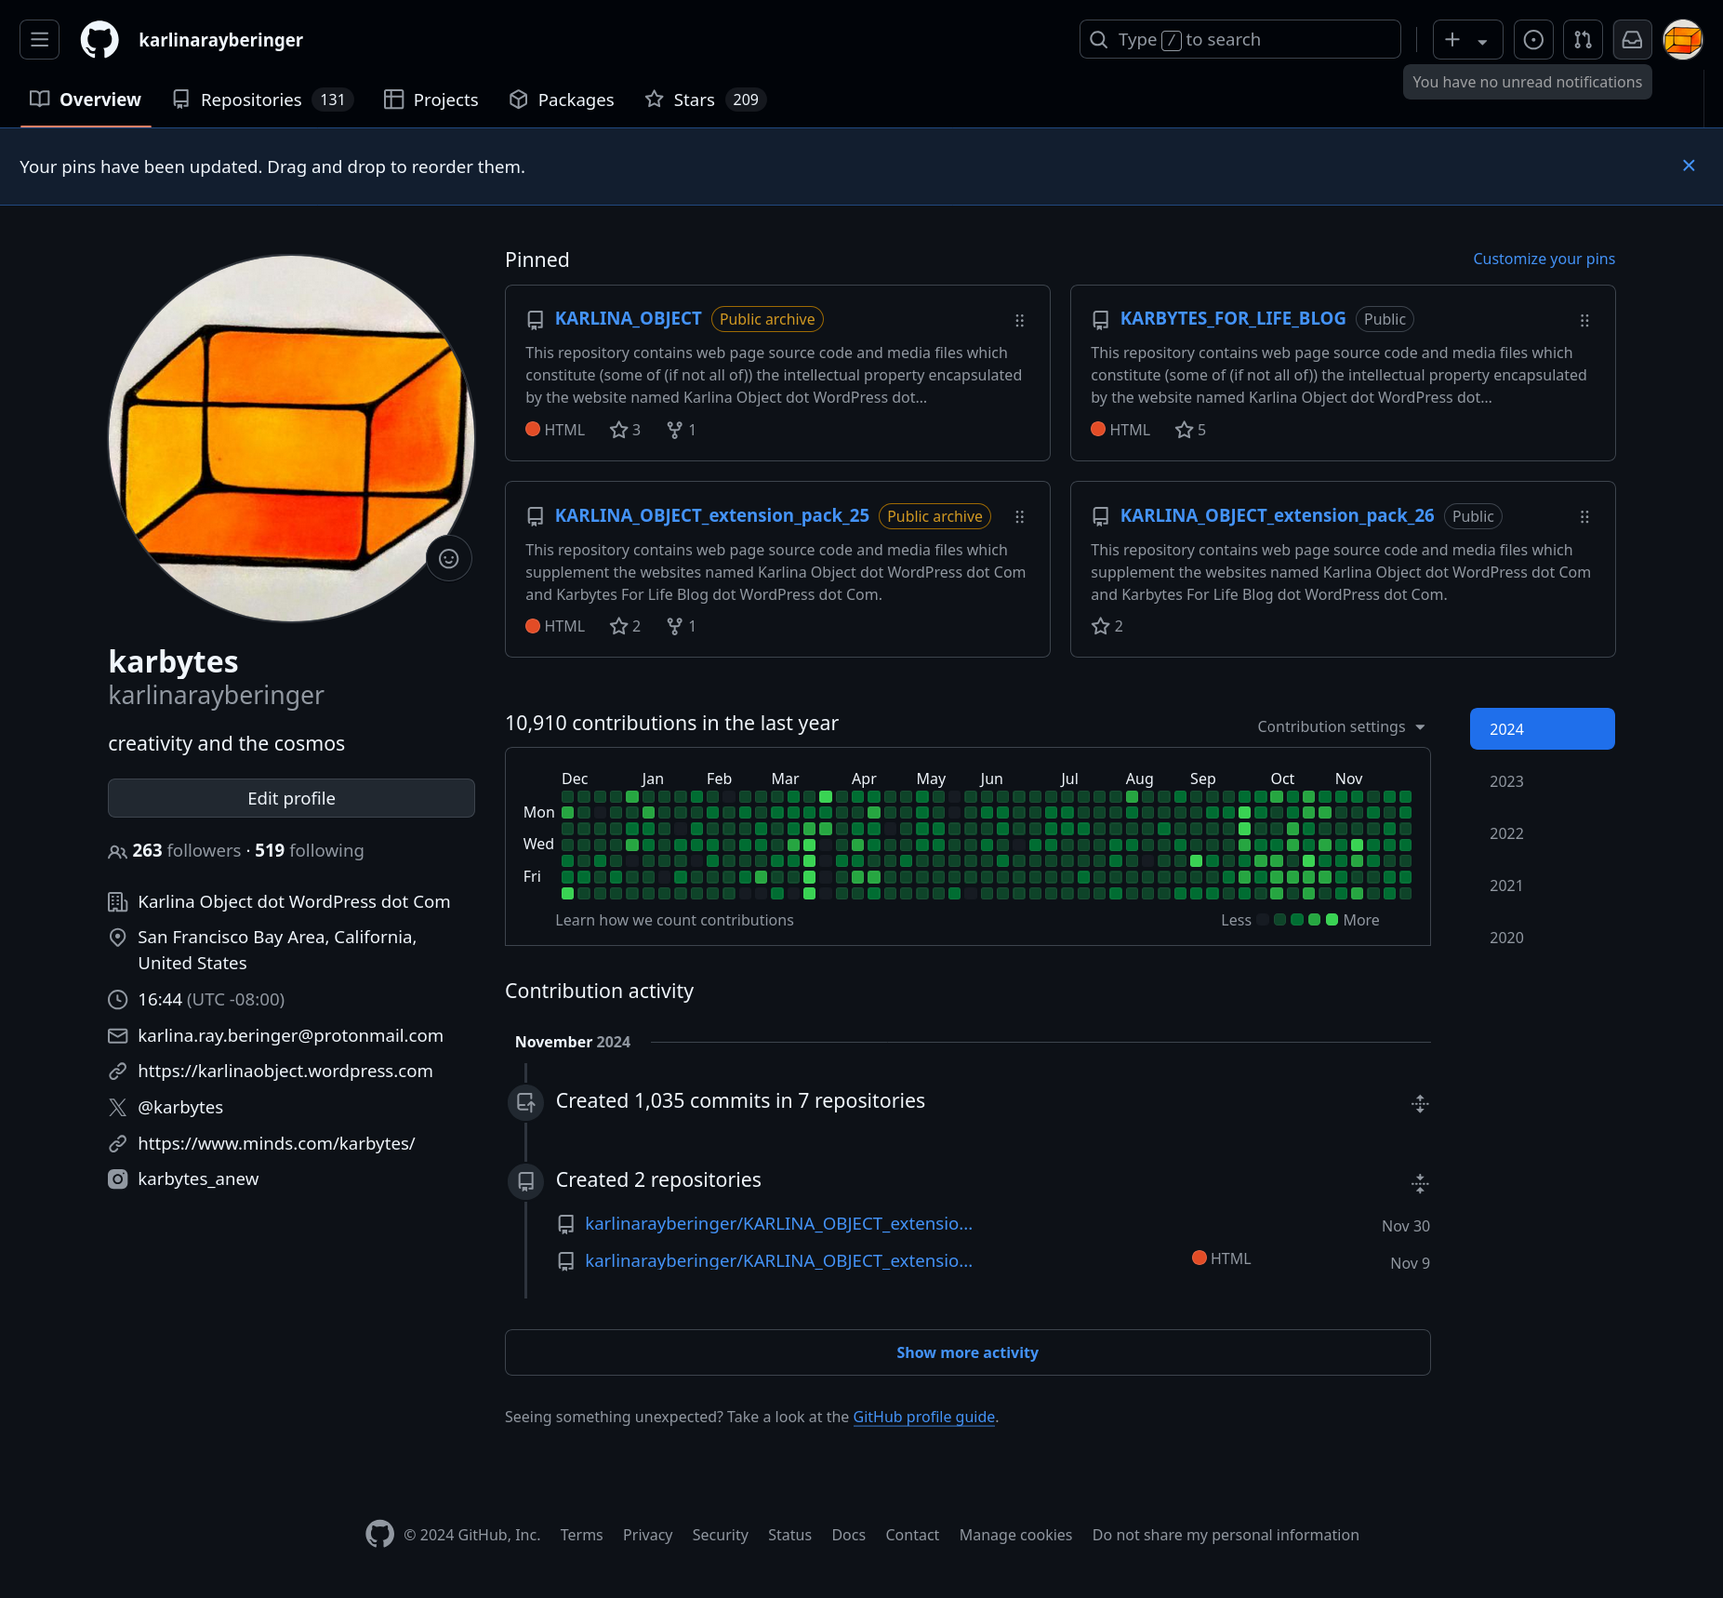Select the Overview tab

click(x=86, y=100)
